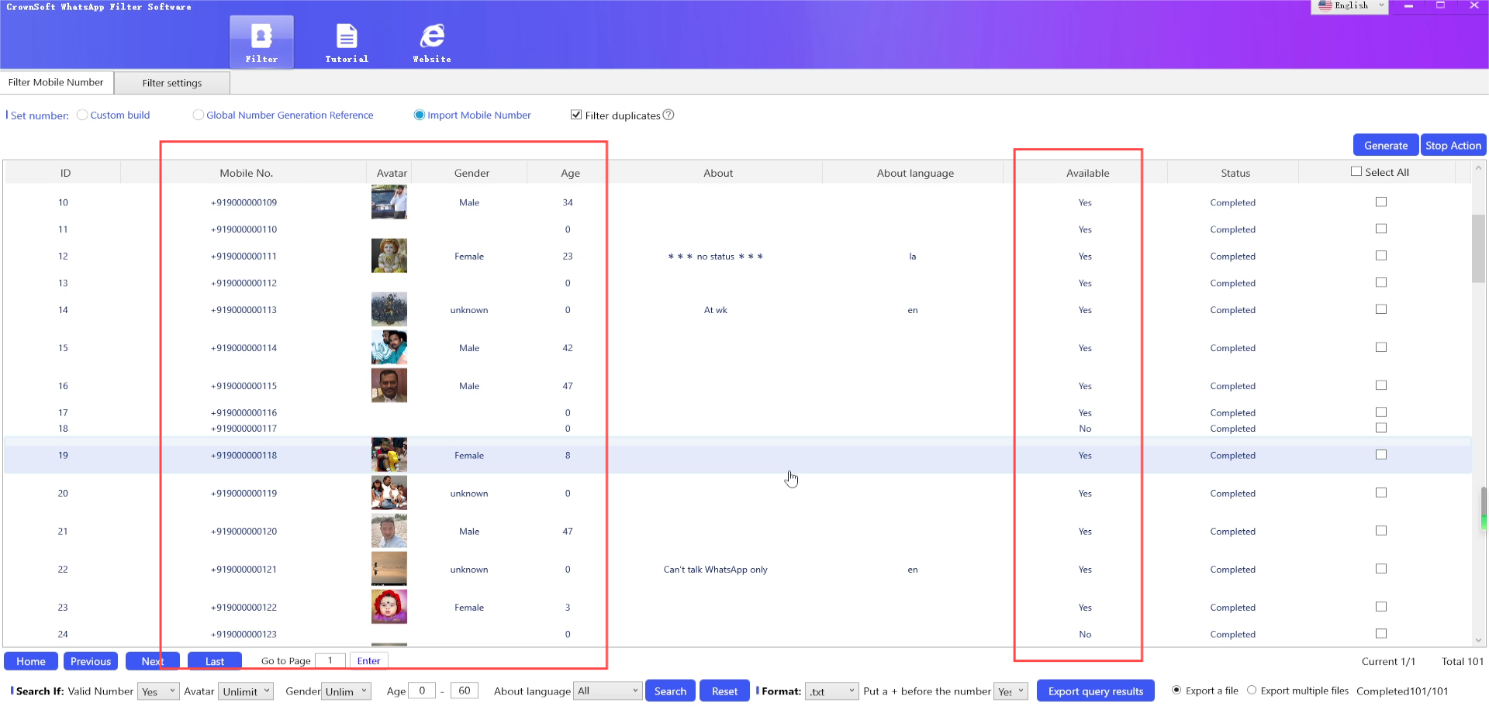
Task: Click the table vertical scrollbar thumb
Action: [1479, 248]
